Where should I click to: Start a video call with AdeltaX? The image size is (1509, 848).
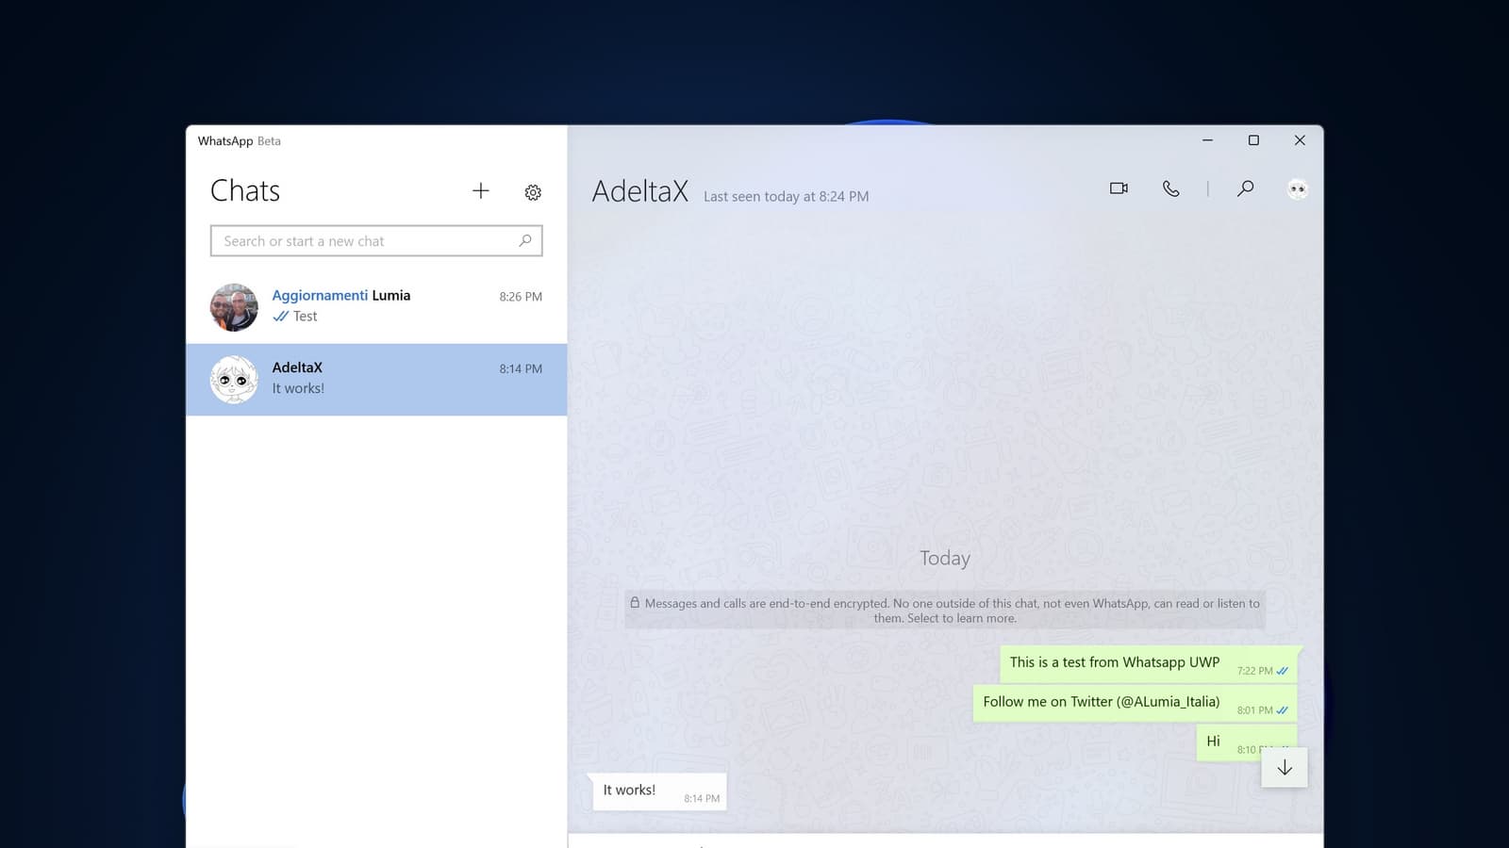pos(1119,188)
